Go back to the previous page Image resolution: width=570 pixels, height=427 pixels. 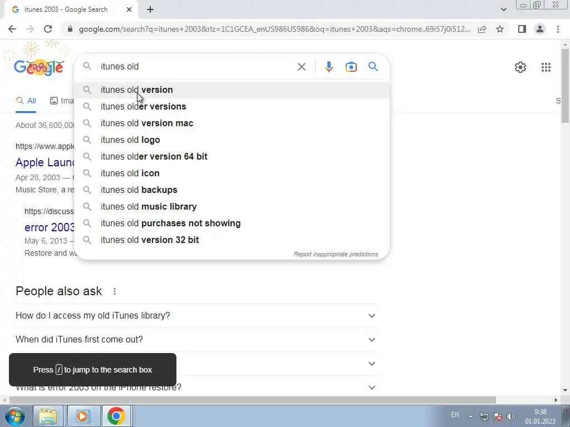pyautogui.click(x=12, y=29)
